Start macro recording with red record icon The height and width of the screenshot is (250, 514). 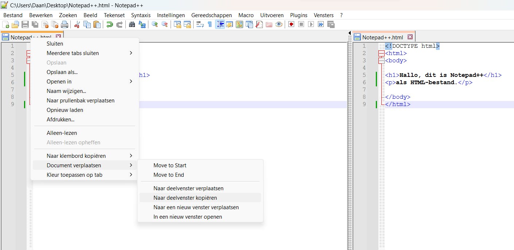291,24
